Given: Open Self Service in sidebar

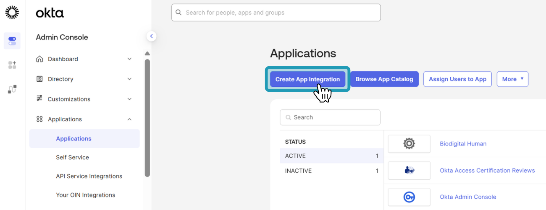Looking at the screenshot, I should 72,158.
